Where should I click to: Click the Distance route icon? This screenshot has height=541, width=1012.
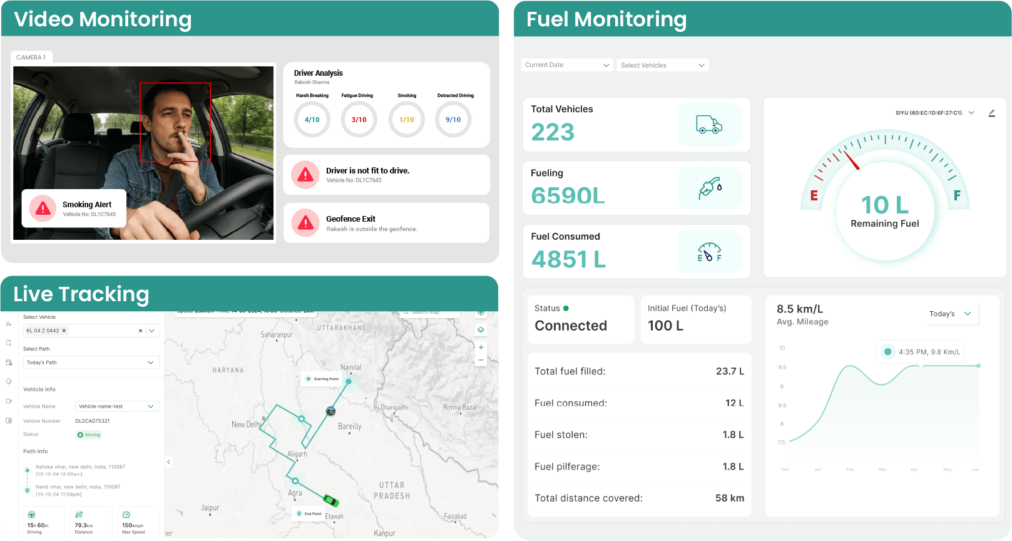[x=79, y=515]
